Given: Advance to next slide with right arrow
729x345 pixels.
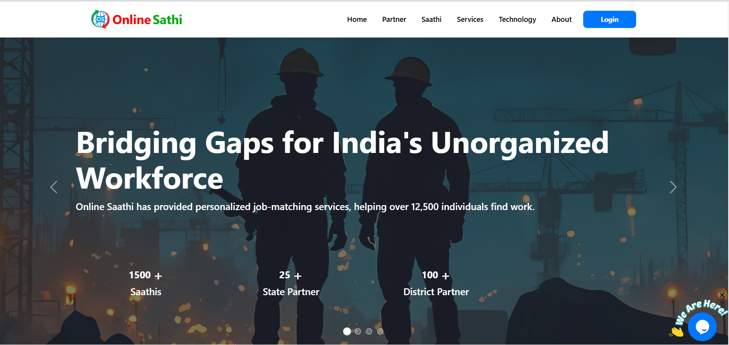Looking at the screenshot, I should 673,187.
